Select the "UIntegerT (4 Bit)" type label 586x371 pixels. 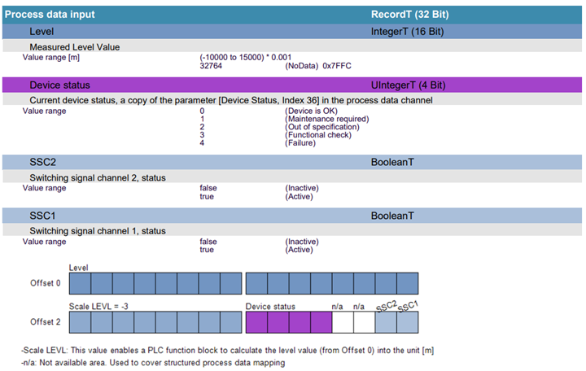(409, 85)
